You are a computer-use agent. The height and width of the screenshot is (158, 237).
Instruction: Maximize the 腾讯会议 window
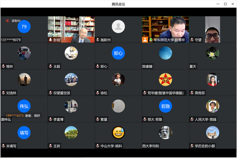225,4
